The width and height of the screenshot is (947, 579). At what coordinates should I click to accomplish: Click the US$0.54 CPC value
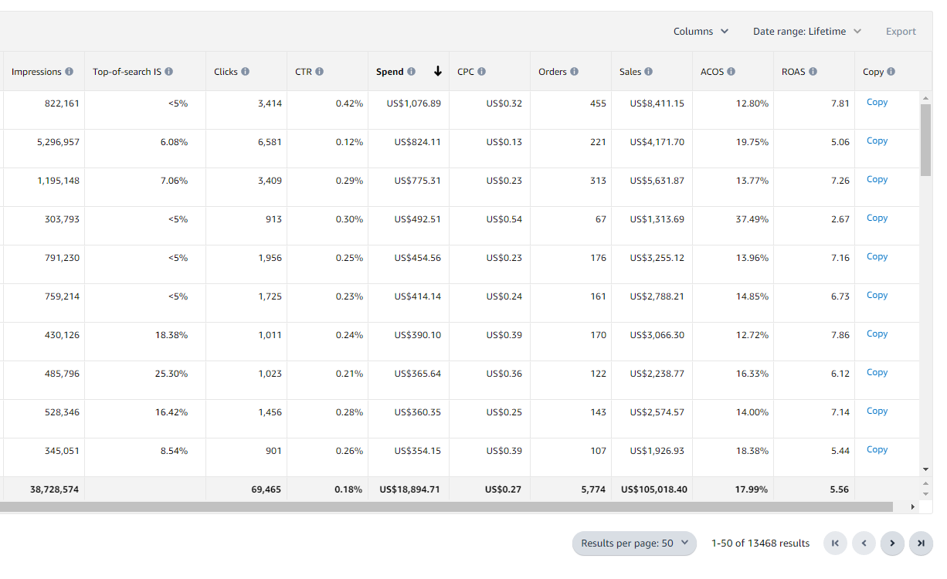504,219
